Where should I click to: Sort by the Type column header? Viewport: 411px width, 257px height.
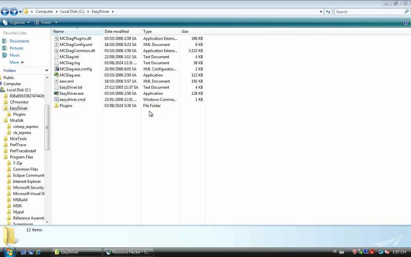161,31
